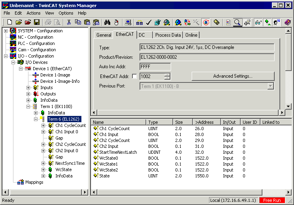Switch to the General tab
The image size is (294, 205).
pos(104,35)
